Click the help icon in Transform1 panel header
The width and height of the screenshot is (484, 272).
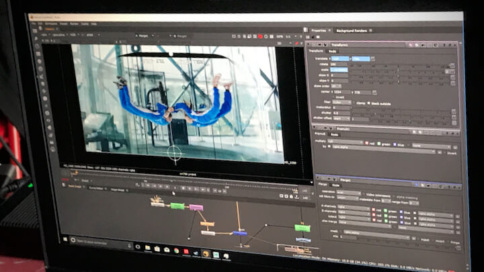444,46
